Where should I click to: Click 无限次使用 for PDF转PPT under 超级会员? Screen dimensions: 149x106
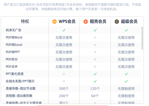(126, 52)
